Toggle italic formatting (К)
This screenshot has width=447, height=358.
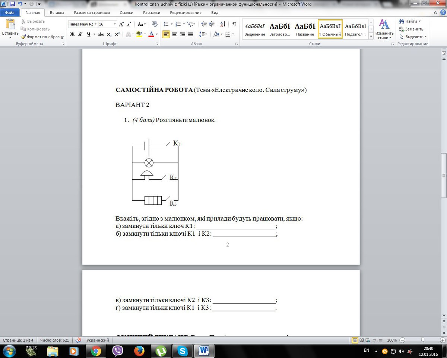[80, 34]
